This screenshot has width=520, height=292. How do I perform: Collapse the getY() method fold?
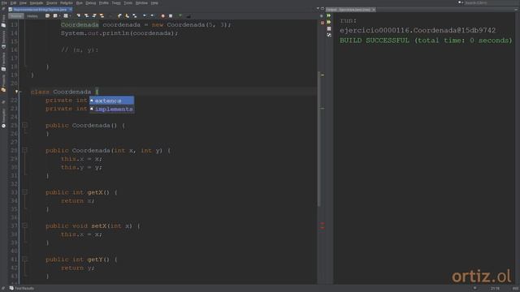[24, 260]
